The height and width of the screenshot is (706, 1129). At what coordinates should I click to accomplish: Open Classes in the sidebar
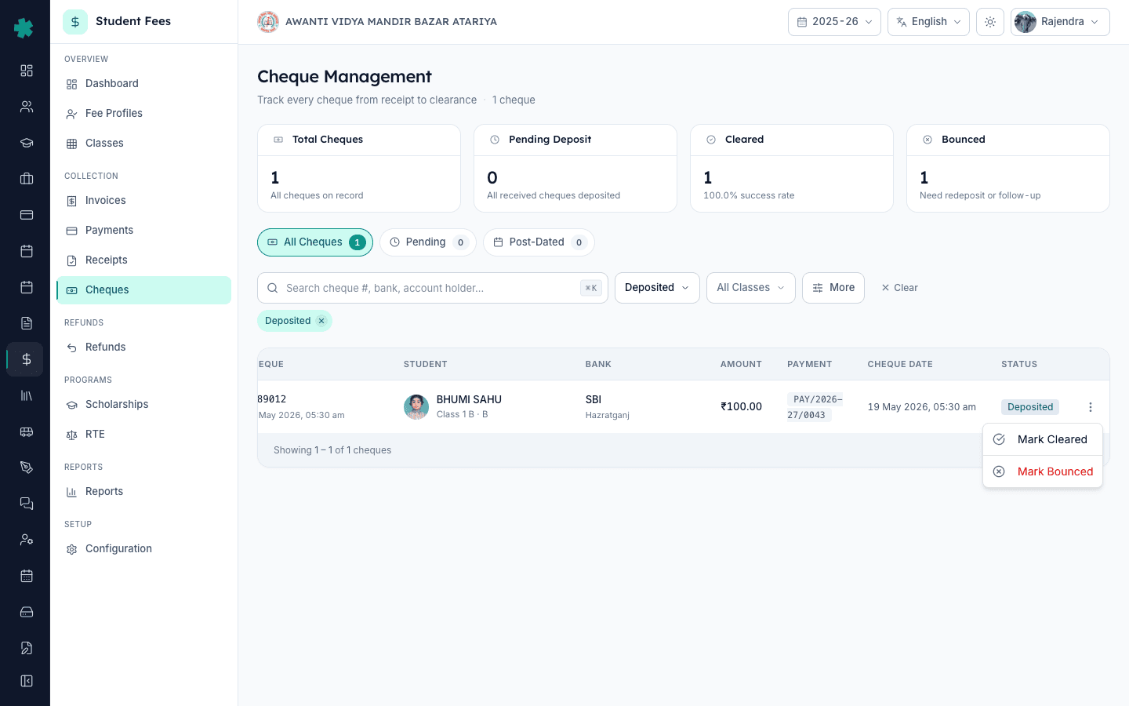143,144
